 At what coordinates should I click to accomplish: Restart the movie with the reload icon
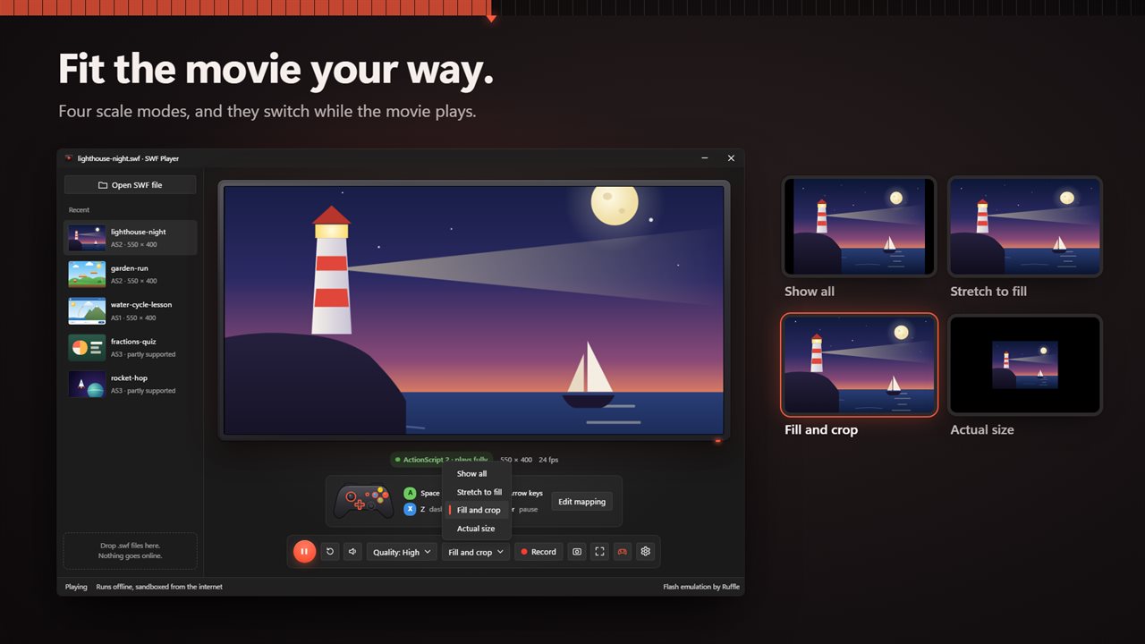(x=330, y=552)
